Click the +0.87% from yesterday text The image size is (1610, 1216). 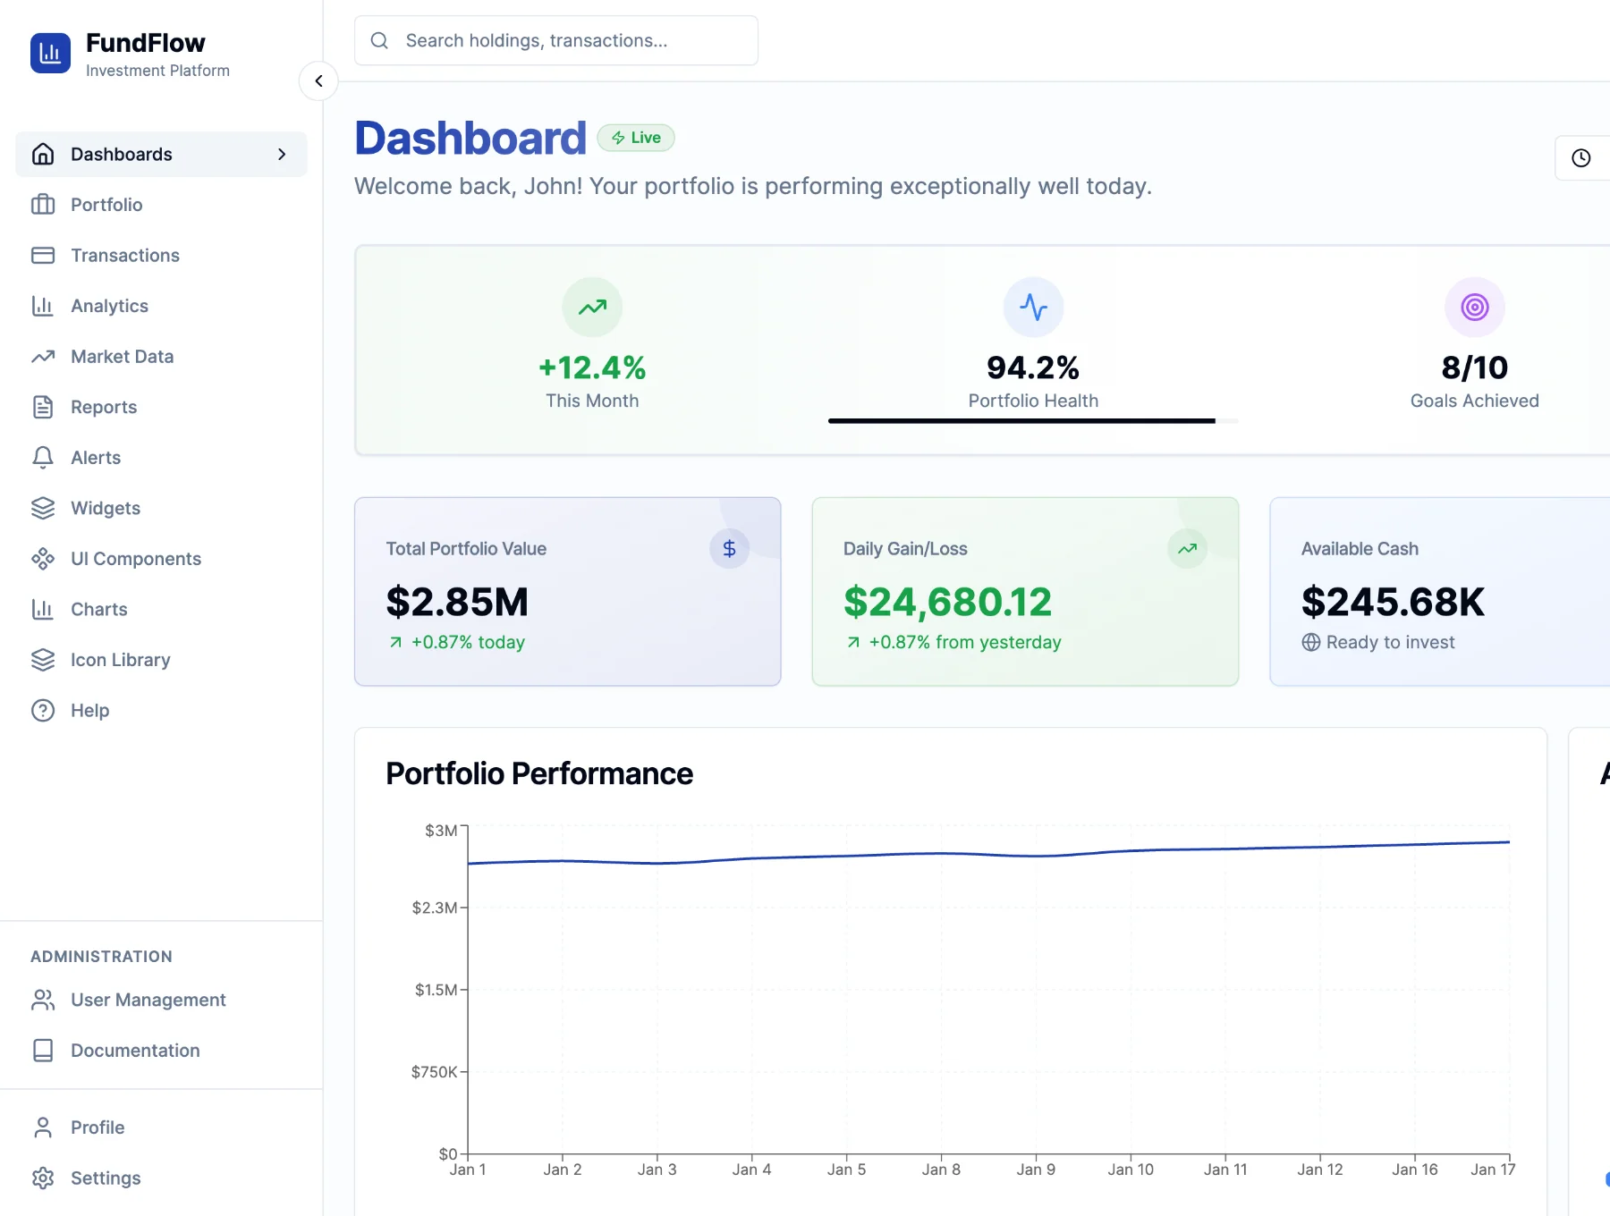pyautogui.click(x=965, y=642)
